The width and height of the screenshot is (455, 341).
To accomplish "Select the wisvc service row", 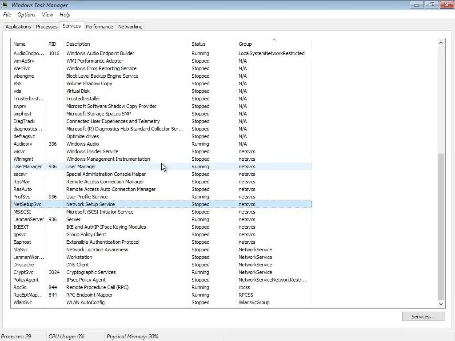I will (161, 151).
